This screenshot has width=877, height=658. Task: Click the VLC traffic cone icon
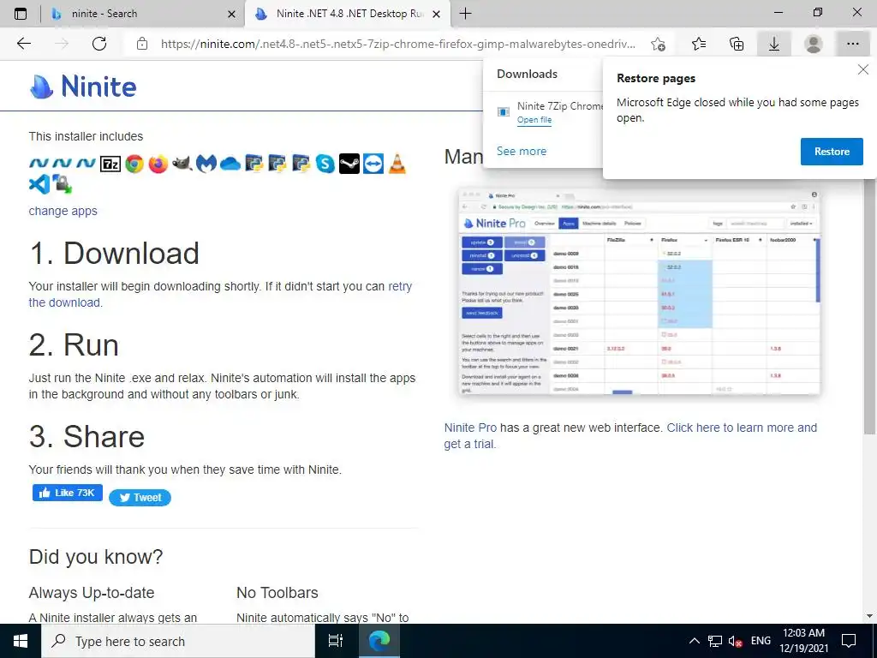tap(397, 164)
